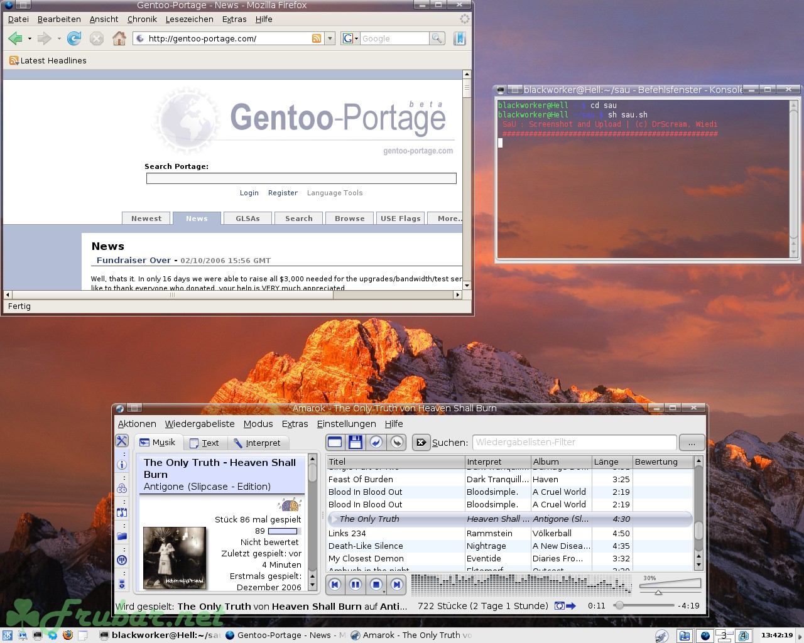Stop playback in Amarok
The height and width of the screenshot is (643, 804).
[x=376, y=585]
